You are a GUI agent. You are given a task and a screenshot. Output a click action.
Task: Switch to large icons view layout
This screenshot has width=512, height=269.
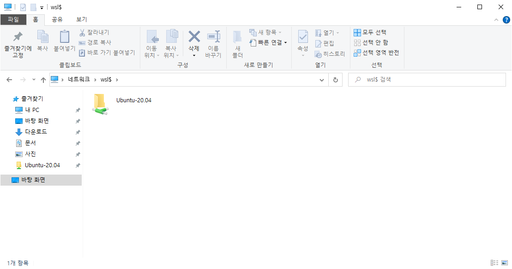505,263
